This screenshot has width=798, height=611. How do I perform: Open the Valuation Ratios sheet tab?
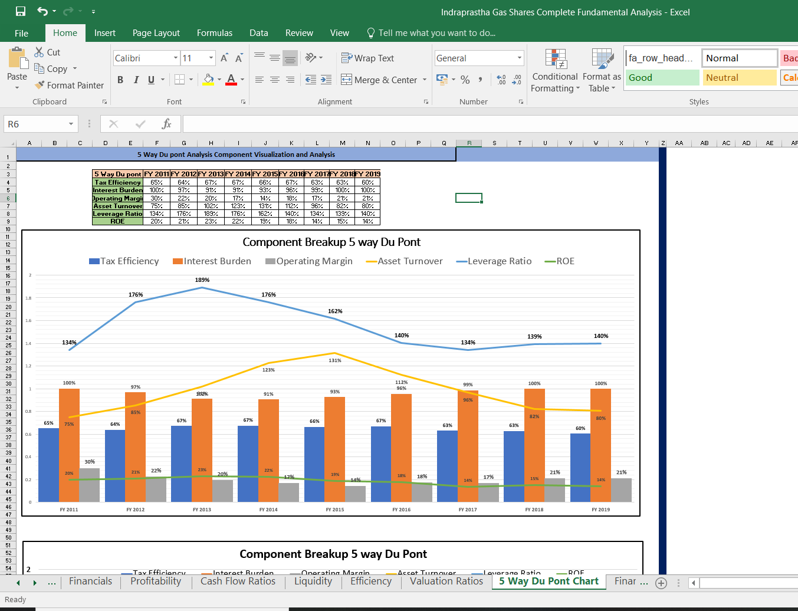[x=446, y=582]
